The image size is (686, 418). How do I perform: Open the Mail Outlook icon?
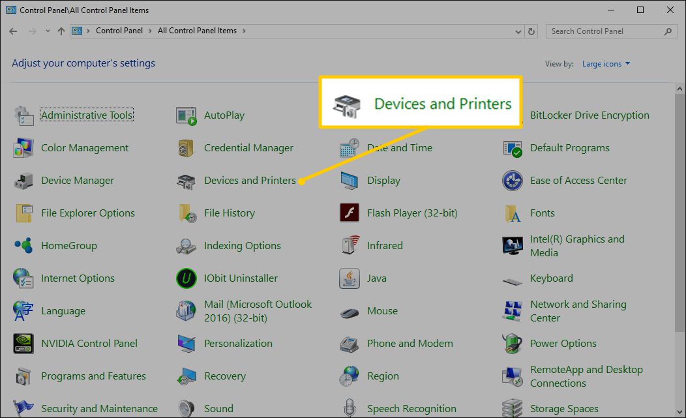click(186, 311)
